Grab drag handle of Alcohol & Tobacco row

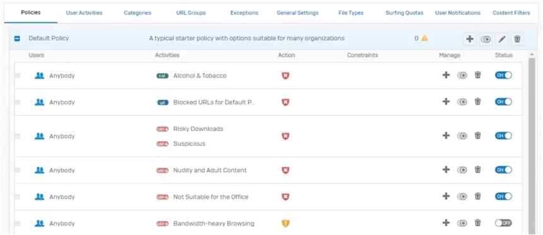tap(18, 76)
